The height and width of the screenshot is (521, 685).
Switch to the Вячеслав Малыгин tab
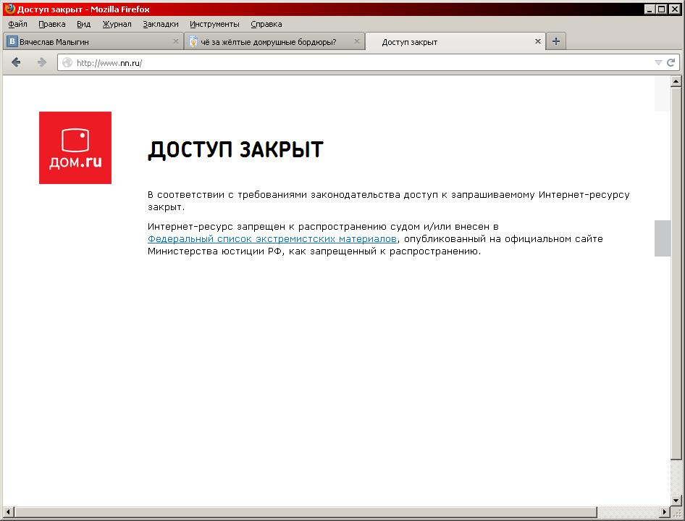pyautogui.click(x=93, y=41)
